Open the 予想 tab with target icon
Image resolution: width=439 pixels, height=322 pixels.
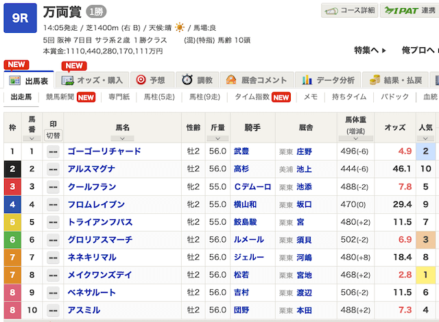pos(141,80)
